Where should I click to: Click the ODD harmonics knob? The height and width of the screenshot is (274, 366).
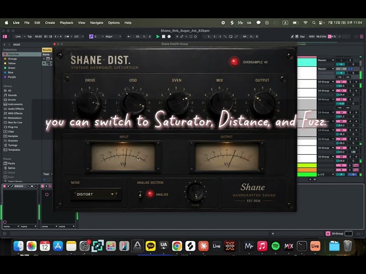(x=133, y=103)
